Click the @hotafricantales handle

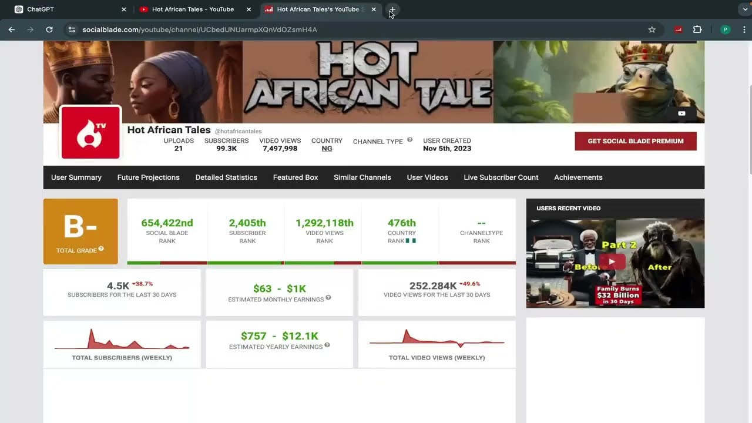238,132
